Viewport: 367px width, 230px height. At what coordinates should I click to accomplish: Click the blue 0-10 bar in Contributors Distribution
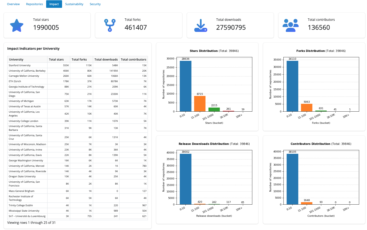(292, 179)
